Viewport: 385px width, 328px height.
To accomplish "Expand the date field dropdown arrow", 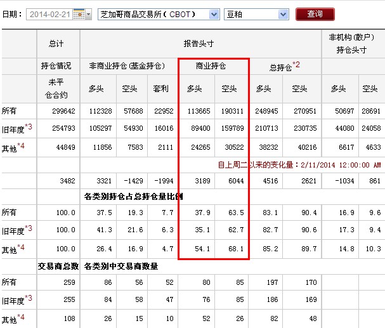I will click(x=88, y=14).
